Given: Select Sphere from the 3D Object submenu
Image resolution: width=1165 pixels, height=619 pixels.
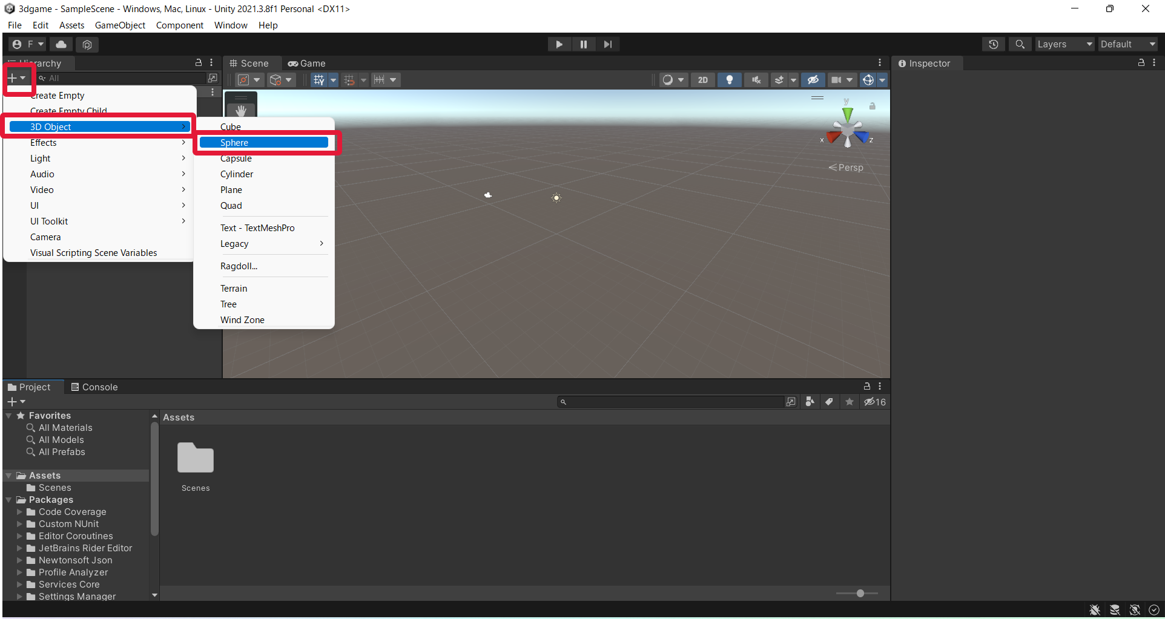Looking at the screenshot, I should (x=265, y=142).
